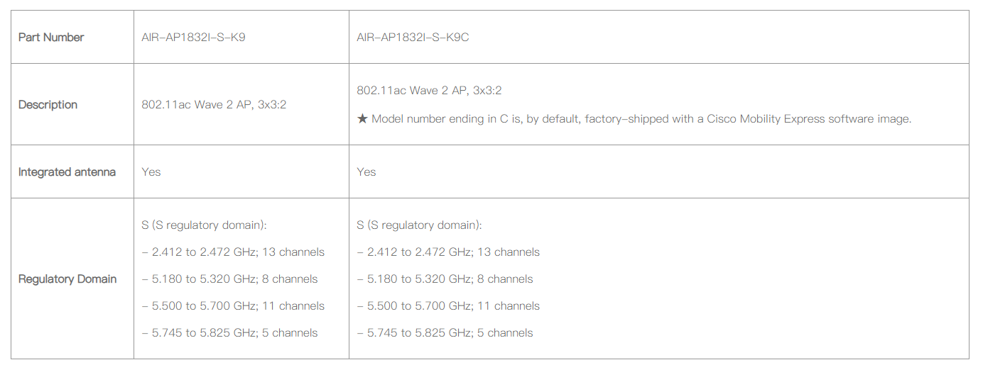
Task: Click the Cisco Mobility Express software note
Action: 634,119
